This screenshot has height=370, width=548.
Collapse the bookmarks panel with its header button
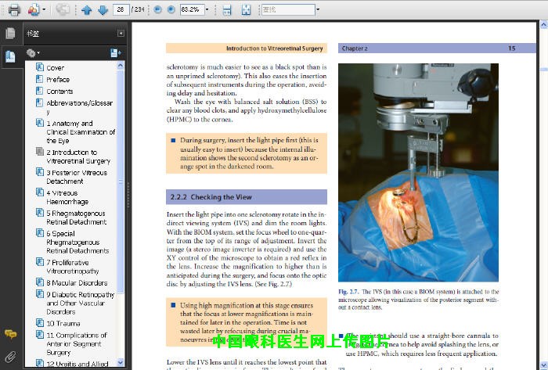pos(121,34)
